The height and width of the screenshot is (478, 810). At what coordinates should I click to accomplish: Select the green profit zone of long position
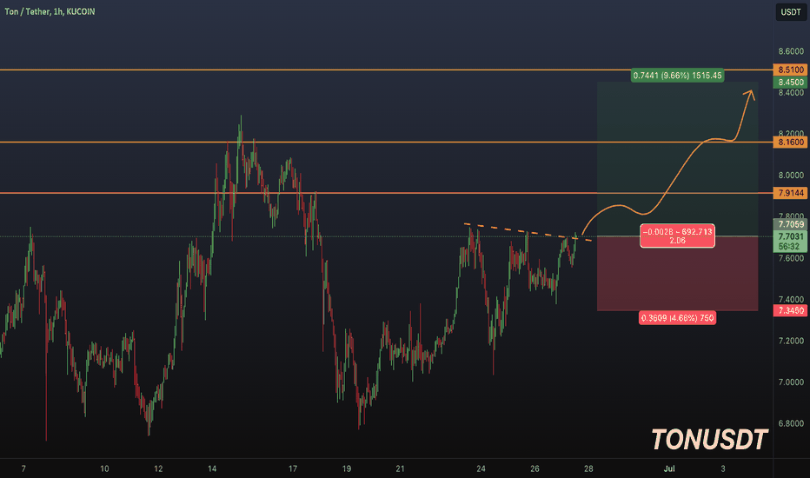pyautogui.click(x=677, y=159)
